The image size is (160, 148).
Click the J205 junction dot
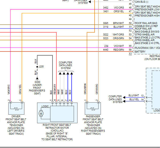coord(37,67)
